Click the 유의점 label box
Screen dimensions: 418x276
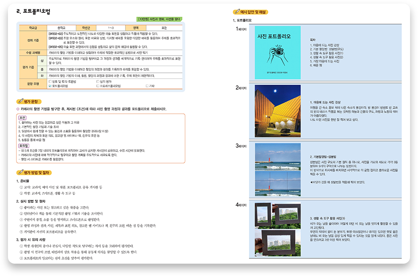pos(24,145)
